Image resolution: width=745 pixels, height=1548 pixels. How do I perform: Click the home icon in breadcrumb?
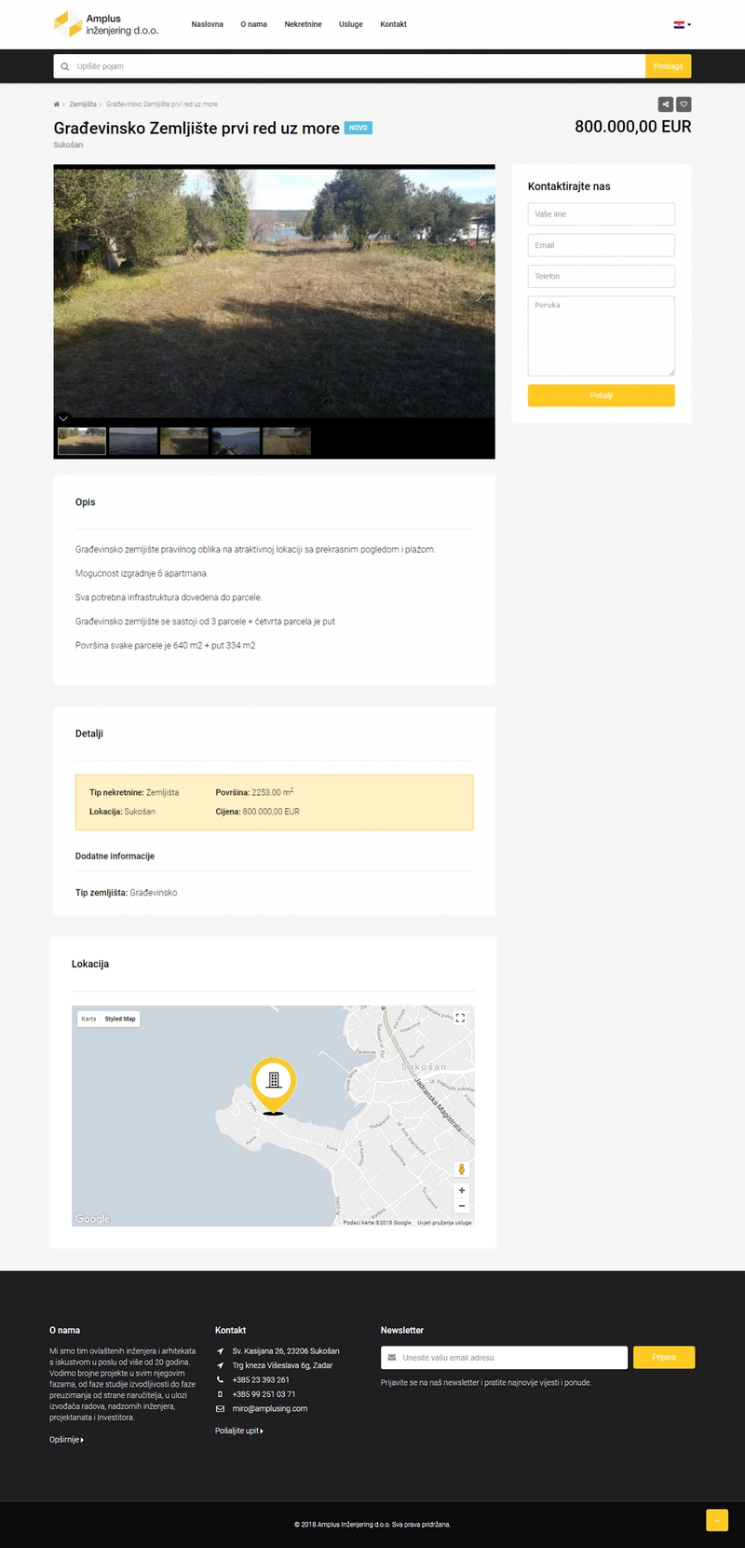[x=57, y=104]
